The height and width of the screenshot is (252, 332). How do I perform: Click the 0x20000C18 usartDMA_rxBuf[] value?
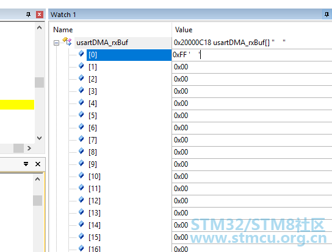coord(229,43)
